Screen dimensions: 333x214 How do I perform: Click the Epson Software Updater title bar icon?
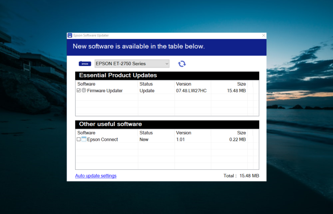70,36
